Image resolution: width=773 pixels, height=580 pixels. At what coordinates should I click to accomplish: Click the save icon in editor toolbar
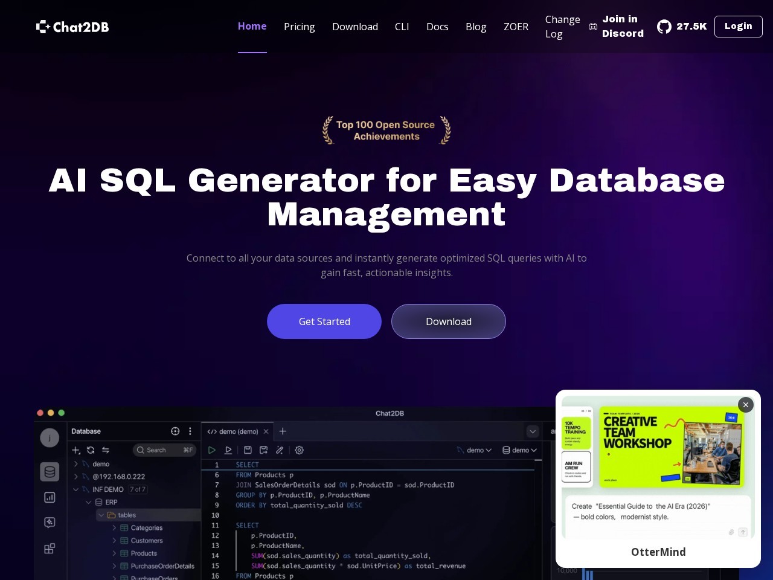click(248, 450)
